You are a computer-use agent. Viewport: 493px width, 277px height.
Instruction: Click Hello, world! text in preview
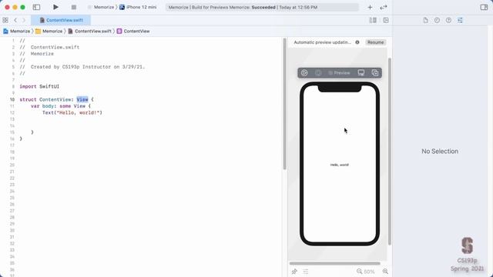click(339, 165)
